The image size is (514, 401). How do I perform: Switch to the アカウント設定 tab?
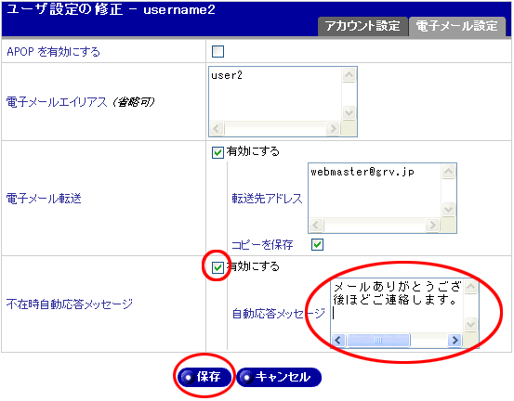[x=362, y=26]
